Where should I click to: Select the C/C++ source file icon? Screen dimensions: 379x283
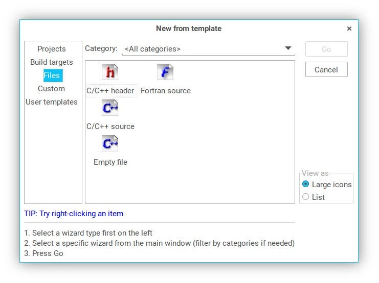click(110, 108)
